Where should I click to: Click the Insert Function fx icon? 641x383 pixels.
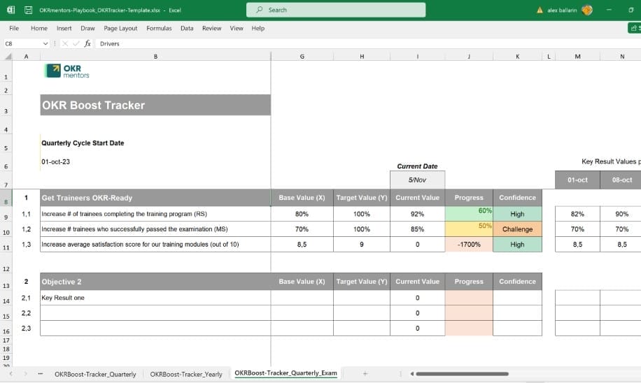pyautogui.click(x=87, y=43)
